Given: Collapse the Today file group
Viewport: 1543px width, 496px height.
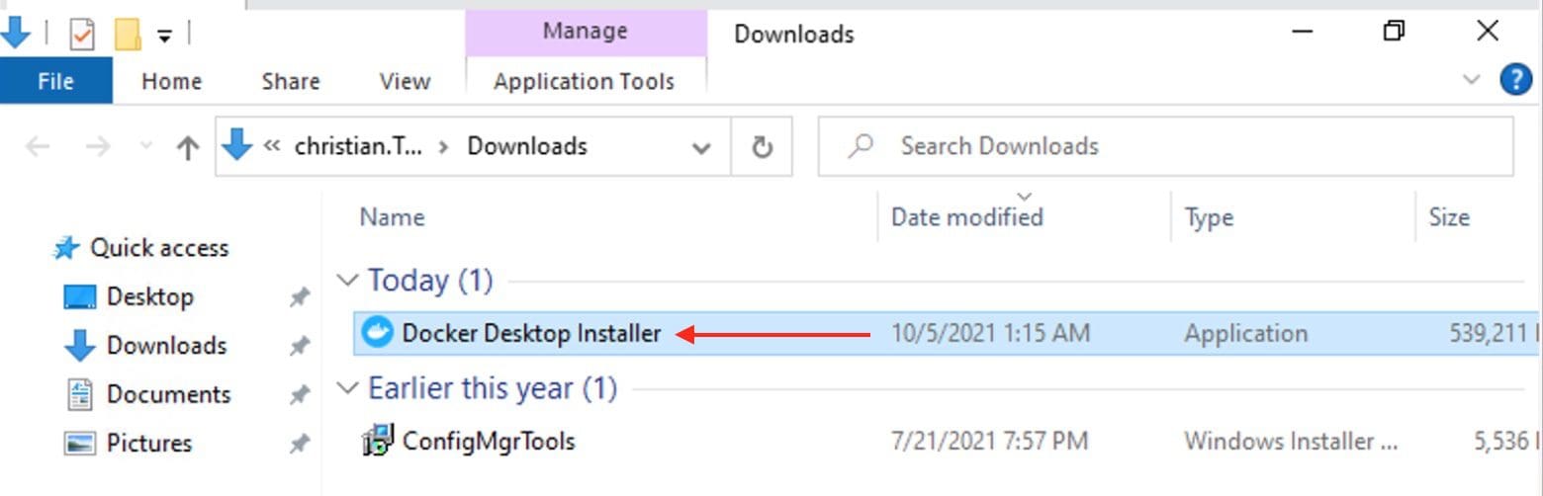Looking at the screenshot, I should 347,281.
